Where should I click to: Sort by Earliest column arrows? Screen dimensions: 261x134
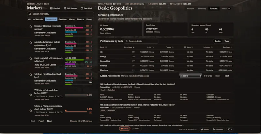click(x=231, y=47)
